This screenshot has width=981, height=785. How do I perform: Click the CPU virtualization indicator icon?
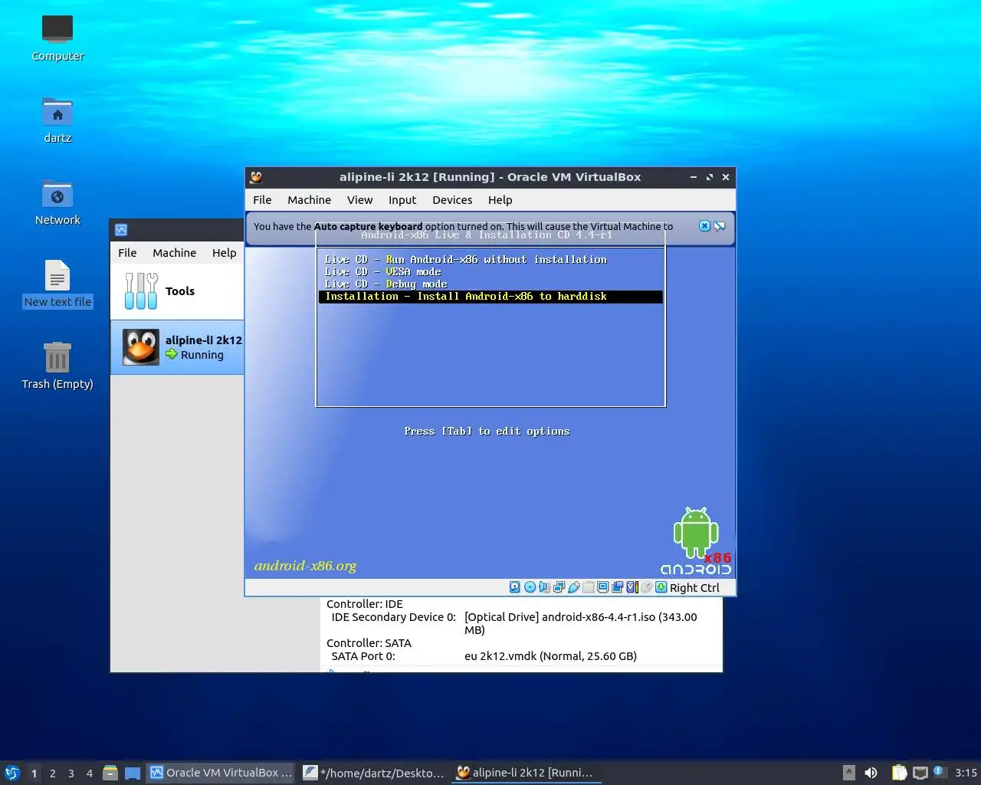tap(632, 587)
